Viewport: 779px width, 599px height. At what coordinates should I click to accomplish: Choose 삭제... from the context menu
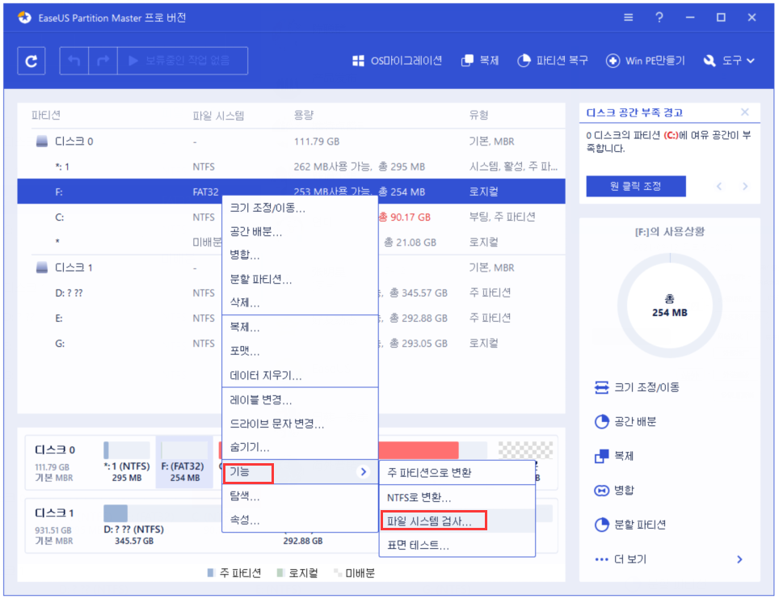tap(300, 302)
